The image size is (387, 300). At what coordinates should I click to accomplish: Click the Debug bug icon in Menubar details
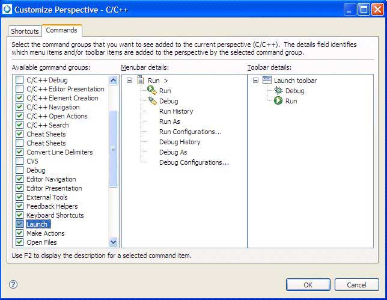coord(151,101)
